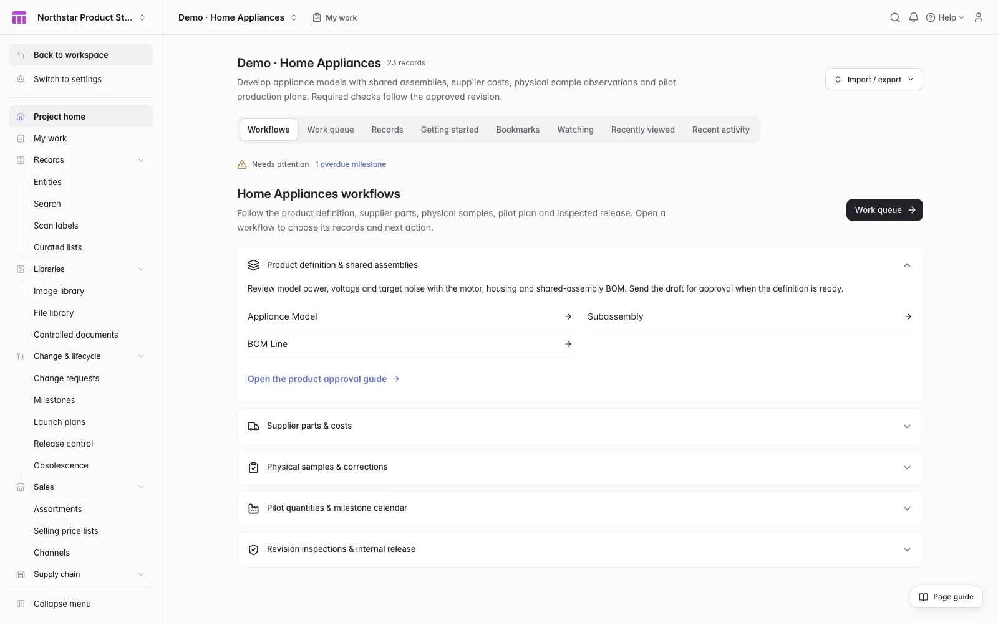Click the Physical samples clipboard icon
This screenshot has width=998, height=623.
[x=253, y=467]
